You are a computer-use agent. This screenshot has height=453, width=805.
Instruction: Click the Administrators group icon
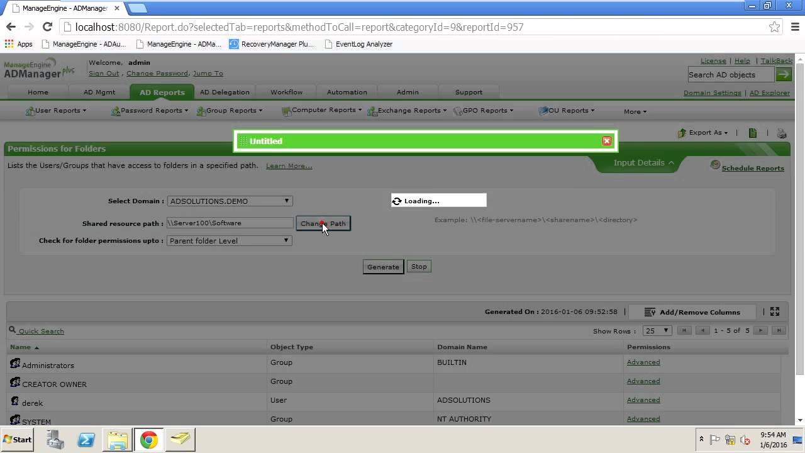click(15, 363)
